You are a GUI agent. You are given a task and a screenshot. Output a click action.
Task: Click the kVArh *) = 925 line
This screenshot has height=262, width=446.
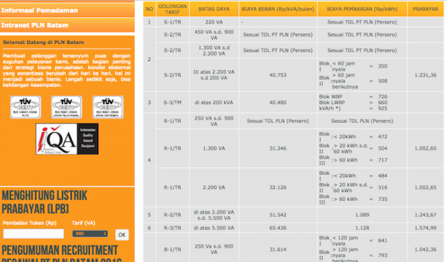coord(353,108)
